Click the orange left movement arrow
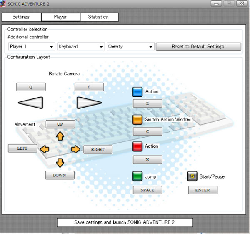The width and height of the screenshot is (250, 234). coord(44,149)
